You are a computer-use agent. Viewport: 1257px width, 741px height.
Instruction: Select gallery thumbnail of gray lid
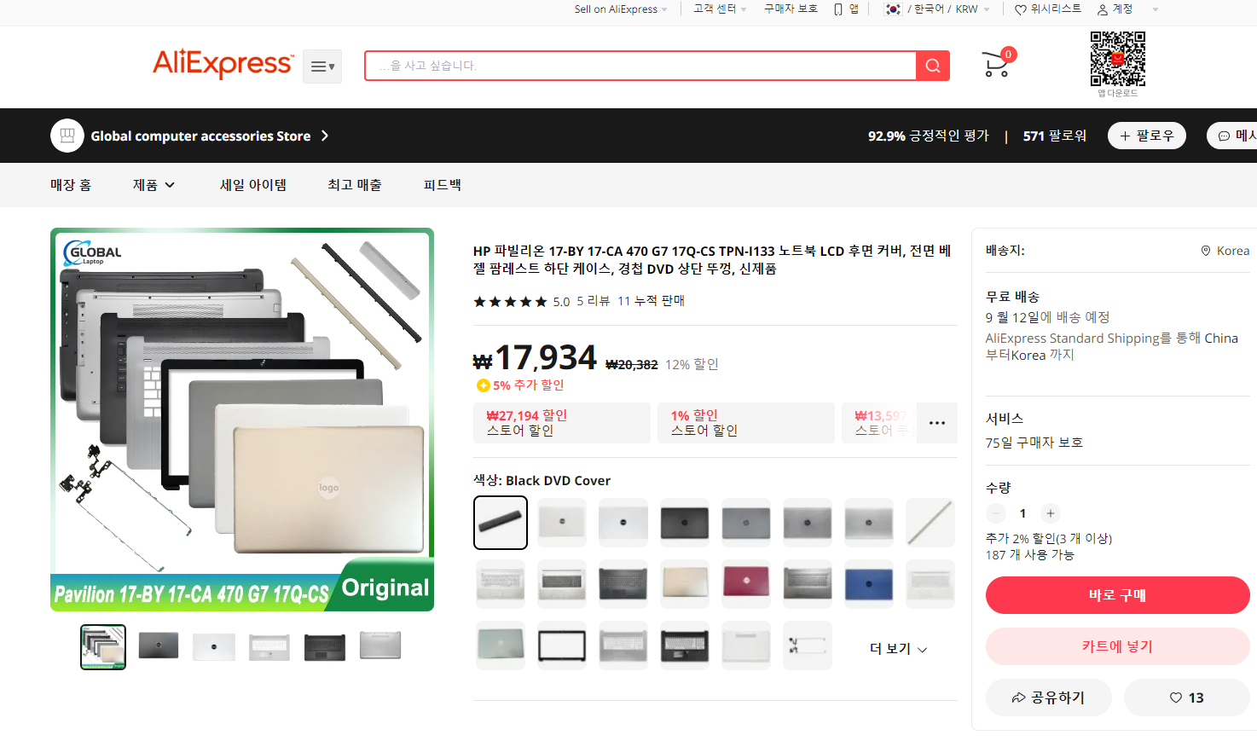coord(159,647)
